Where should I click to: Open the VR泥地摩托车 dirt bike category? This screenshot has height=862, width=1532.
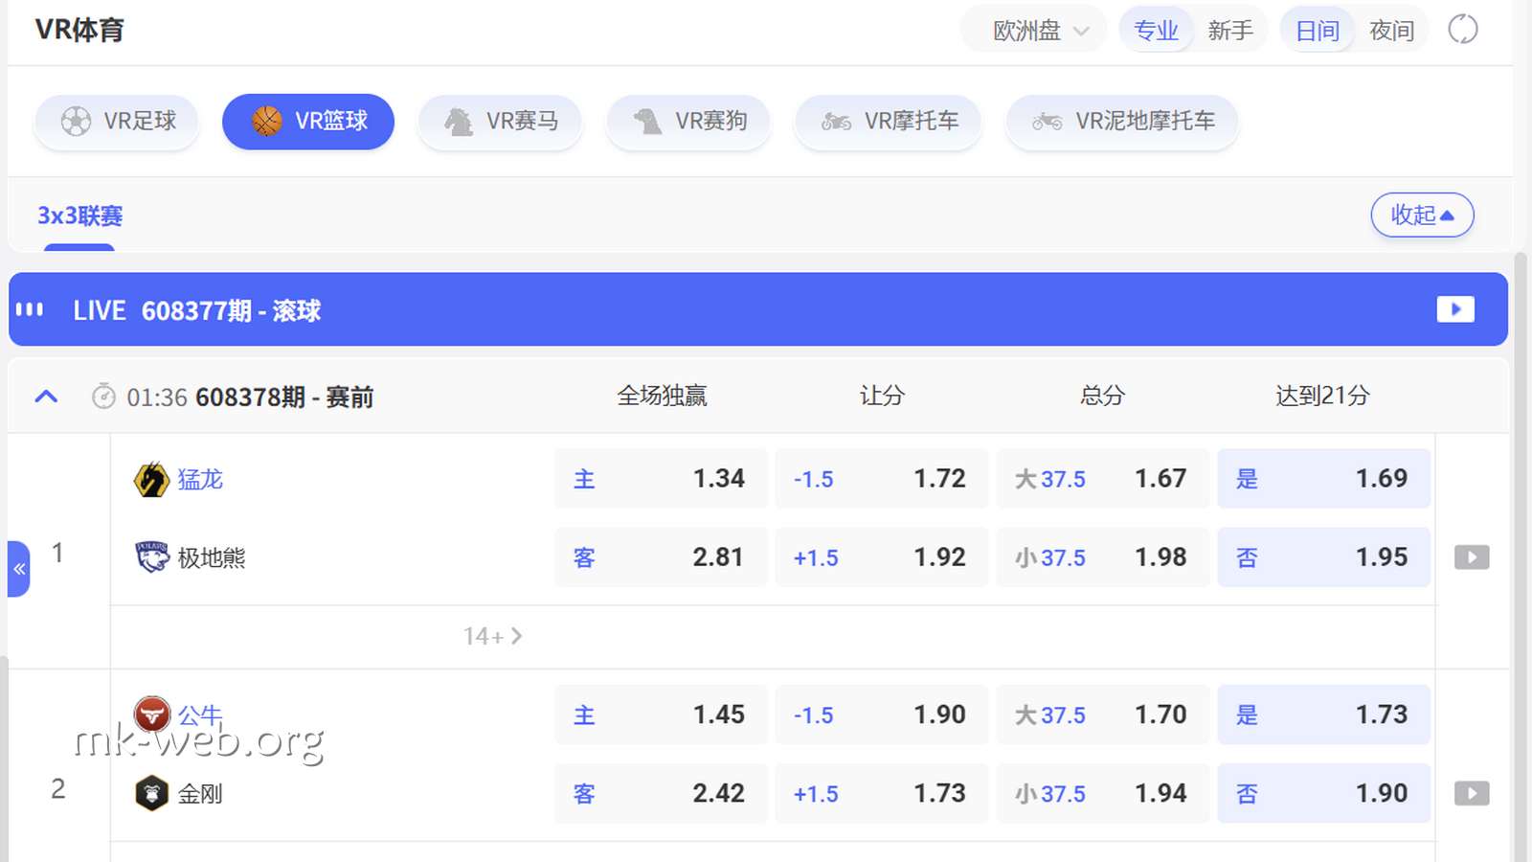pos(1122,122)
